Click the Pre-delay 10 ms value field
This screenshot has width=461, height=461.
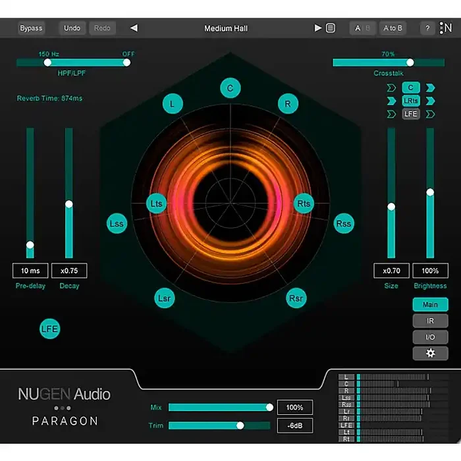click(30, 271)
